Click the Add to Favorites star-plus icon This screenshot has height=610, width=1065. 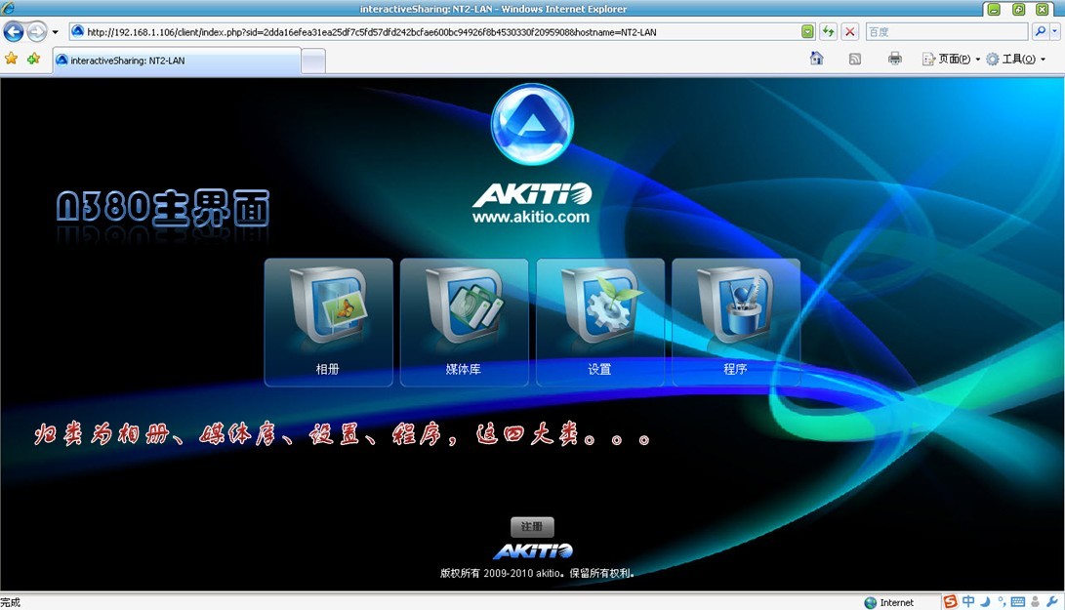coord(33,60)
